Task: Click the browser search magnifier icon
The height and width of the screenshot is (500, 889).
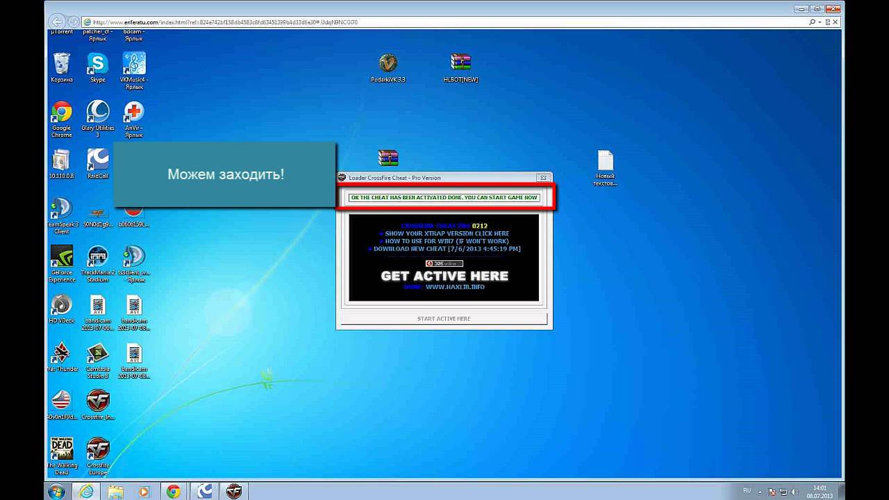Action: [x=813, y=22]
